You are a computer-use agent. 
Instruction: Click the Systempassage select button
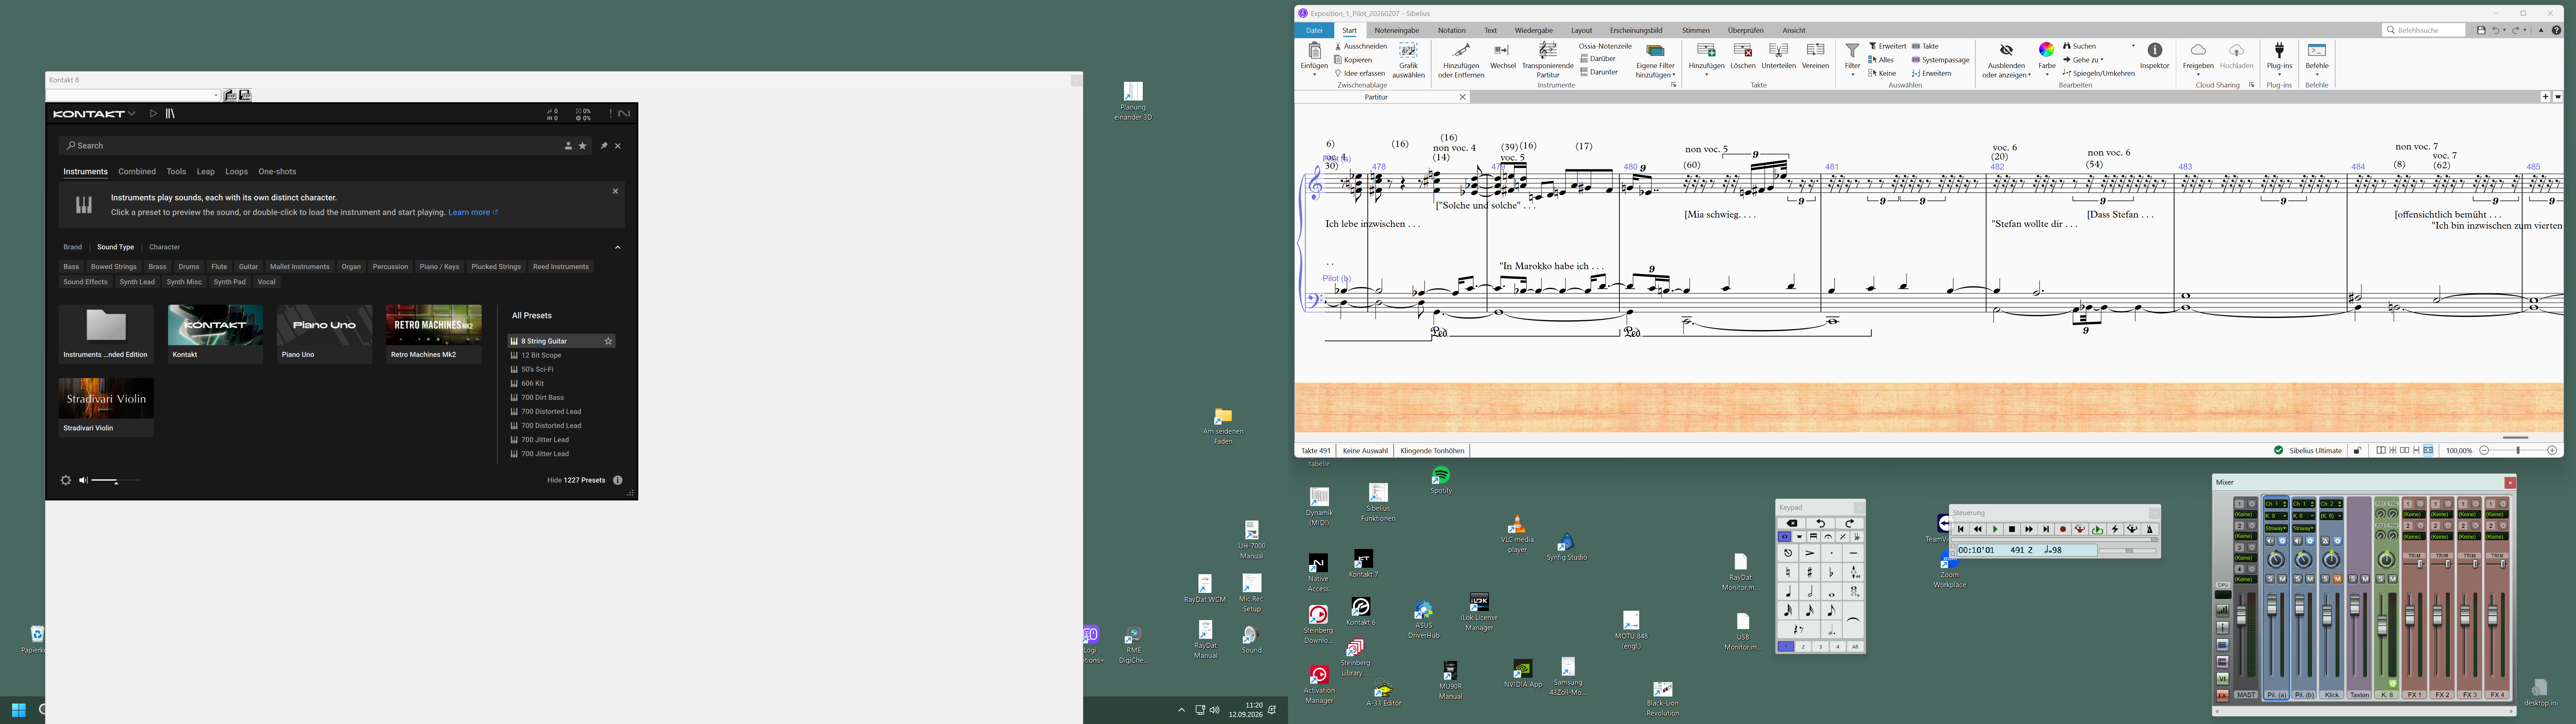(x=1941, y=60)
